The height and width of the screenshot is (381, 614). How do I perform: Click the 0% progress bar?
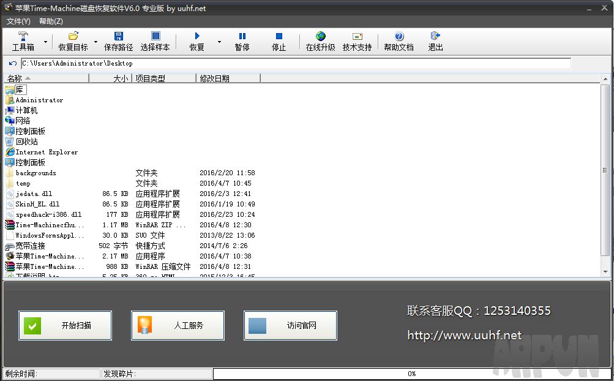pyautogui.click(x=411, y=374)
